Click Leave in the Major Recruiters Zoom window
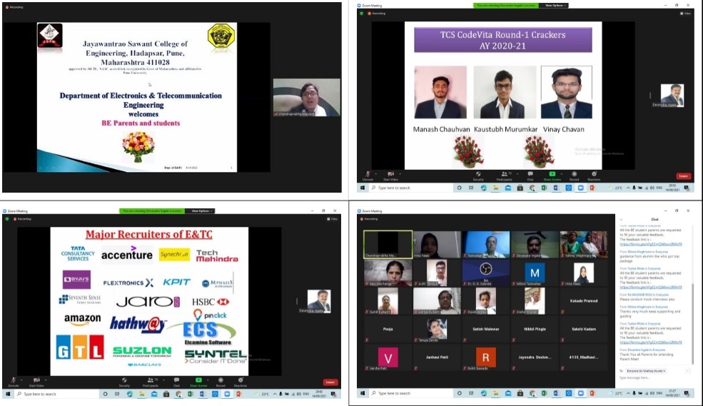Viewport: 703px width, 406px height. click(330, 382)
